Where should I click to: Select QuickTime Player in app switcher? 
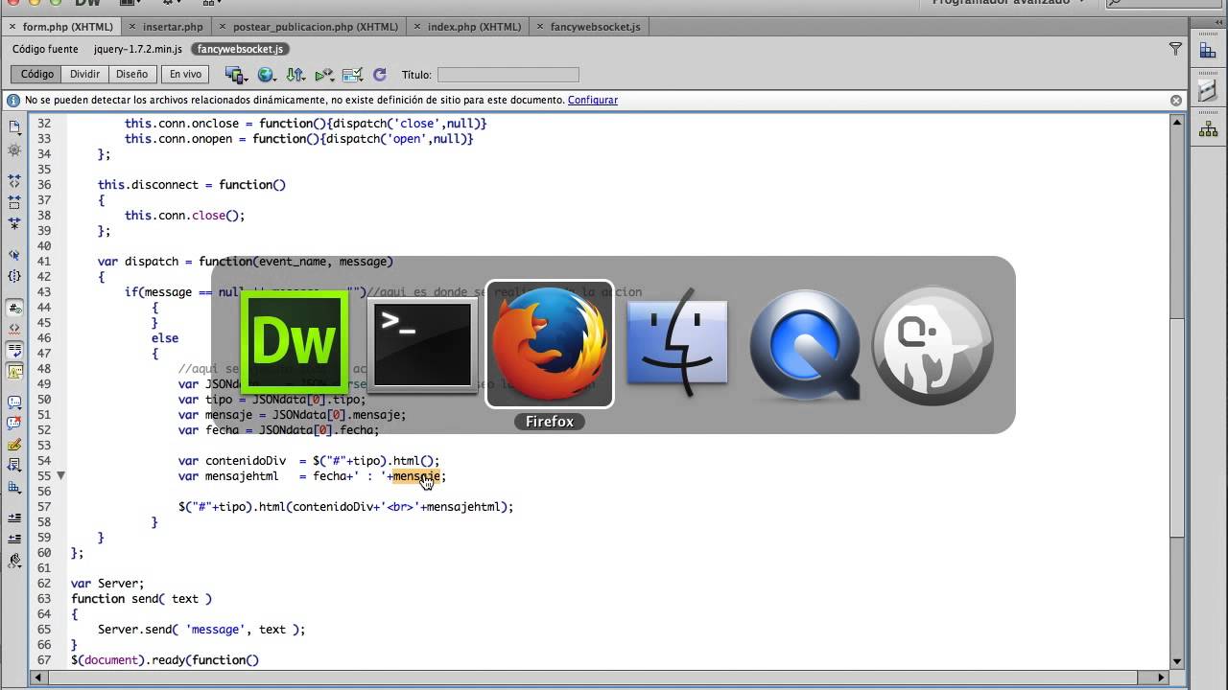[804, 344]
